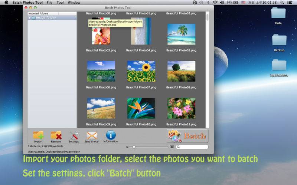This screenshot has height=185, width=297.
Task: Click the battery status icon
Action: point(236,3)
